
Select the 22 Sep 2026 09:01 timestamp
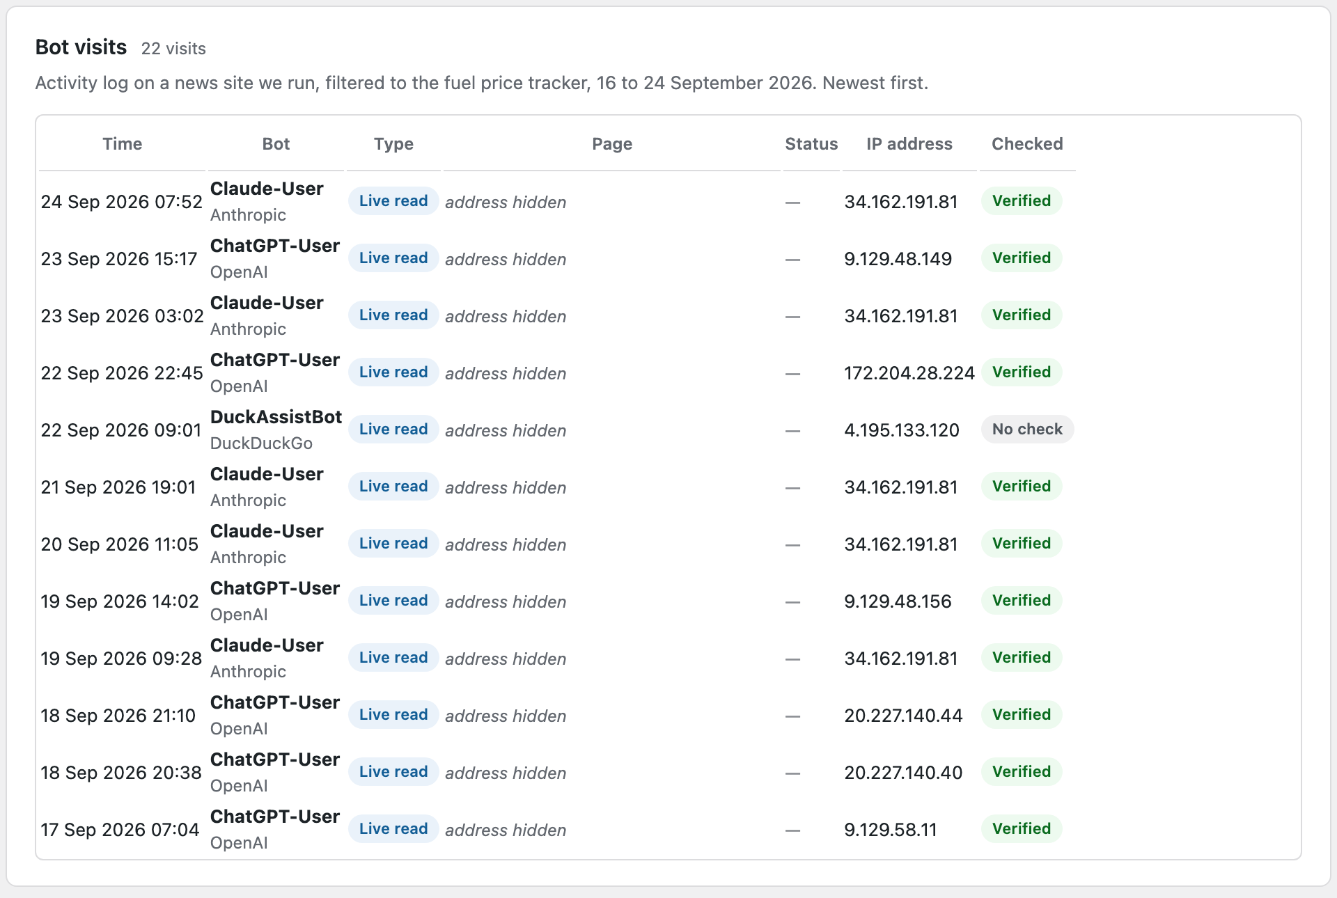121,430
